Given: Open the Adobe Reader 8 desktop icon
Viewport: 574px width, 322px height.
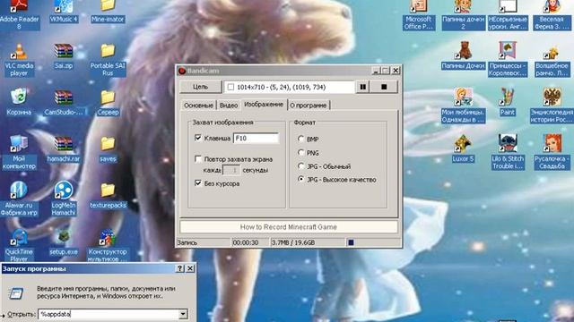Looking at the screenshot, I should click(19, 7).
